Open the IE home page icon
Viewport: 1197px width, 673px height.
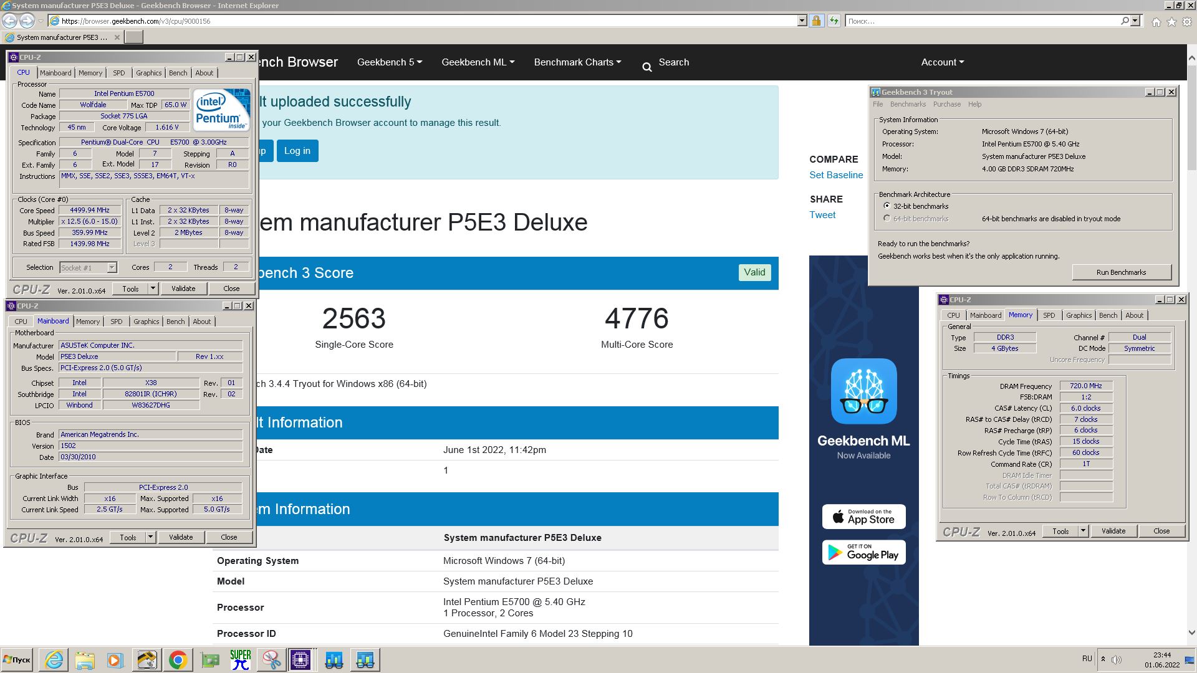(x=1156, y=22)
